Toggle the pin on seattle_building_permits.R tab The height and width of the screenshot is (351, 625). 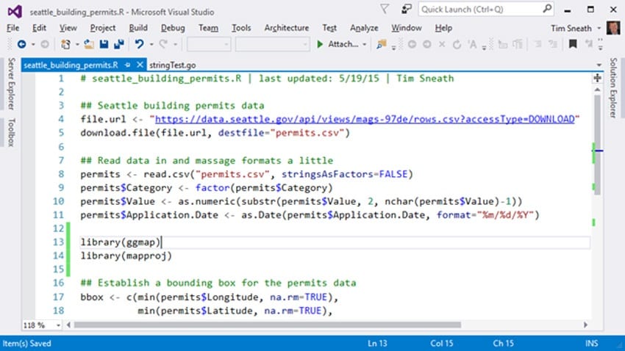pos(127,65)
